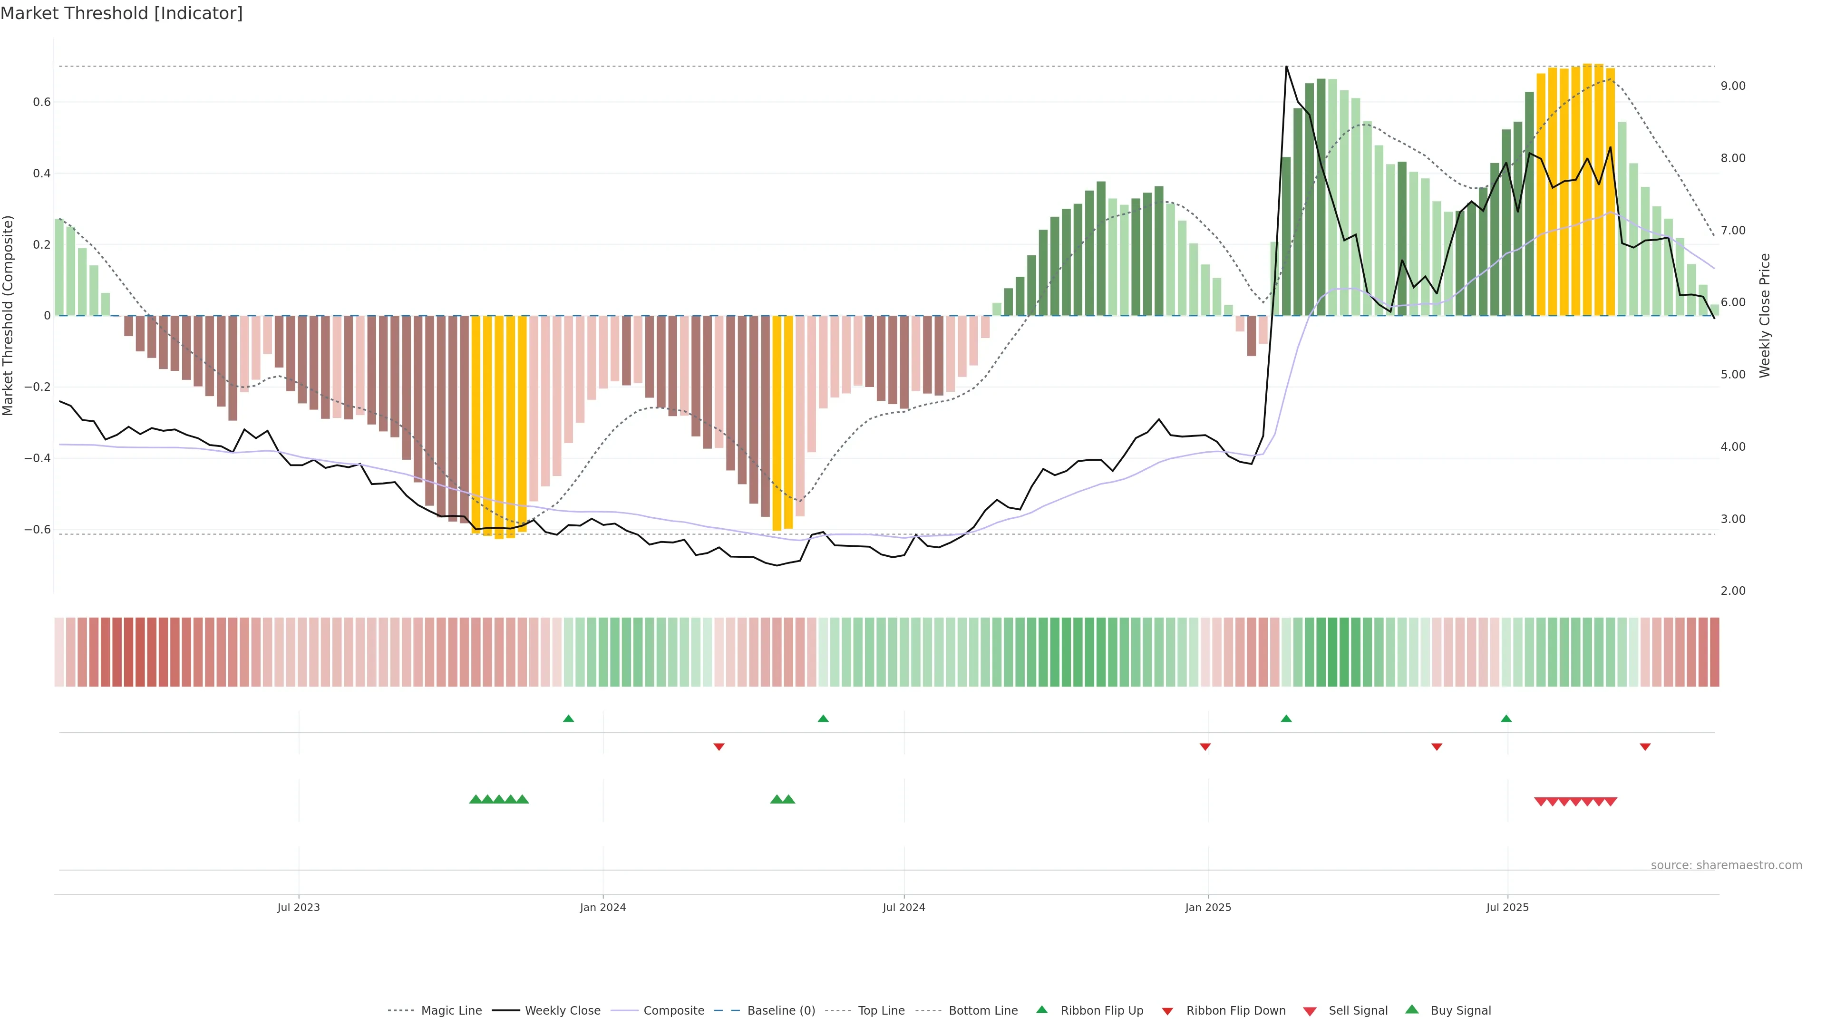This screenshot has height=1027, width=1826.
Task: Click the Buy Signal legend marker
Action: pyautogui.click(x=1412, y=1009)
